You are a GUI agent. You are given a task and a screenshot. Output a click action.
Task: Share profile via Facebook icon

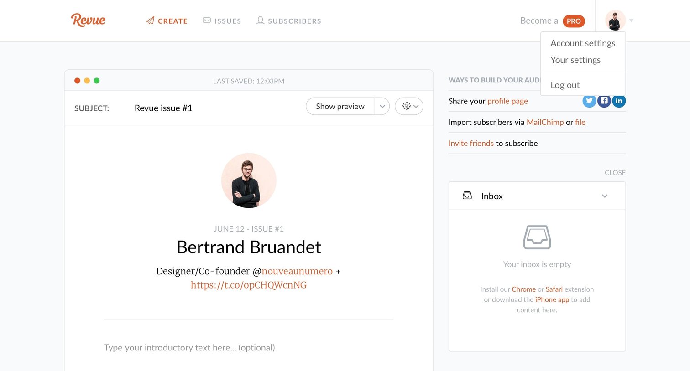pos(604,101)
